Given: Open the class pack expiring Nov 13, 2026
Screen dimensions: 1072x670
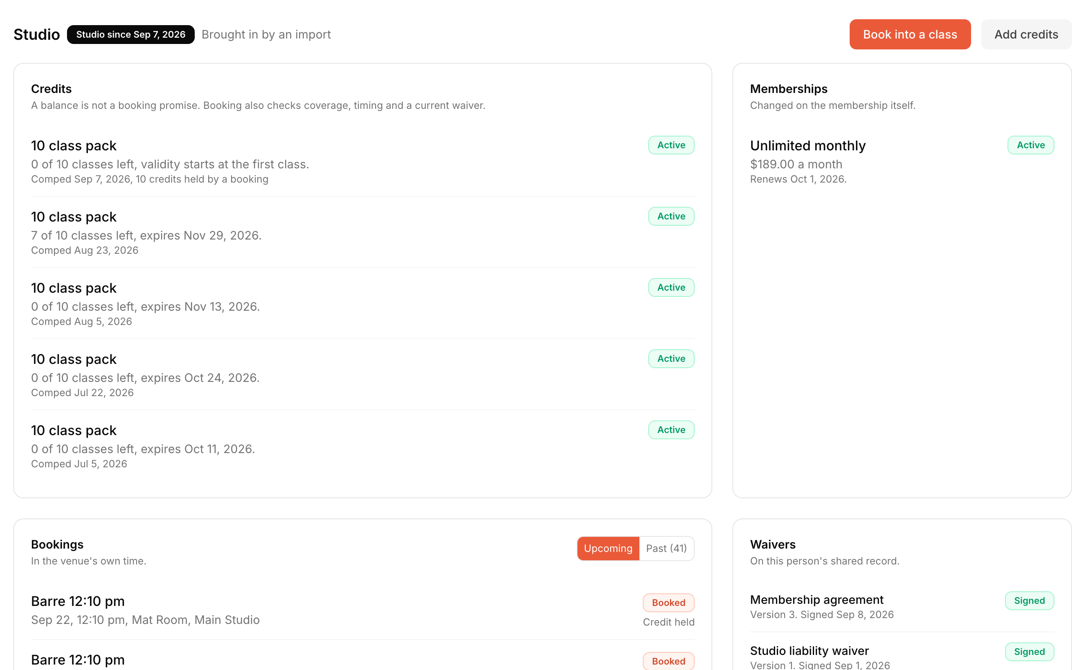Looking at the screenshot, I should pyautogui.click(x=362, y=304).
